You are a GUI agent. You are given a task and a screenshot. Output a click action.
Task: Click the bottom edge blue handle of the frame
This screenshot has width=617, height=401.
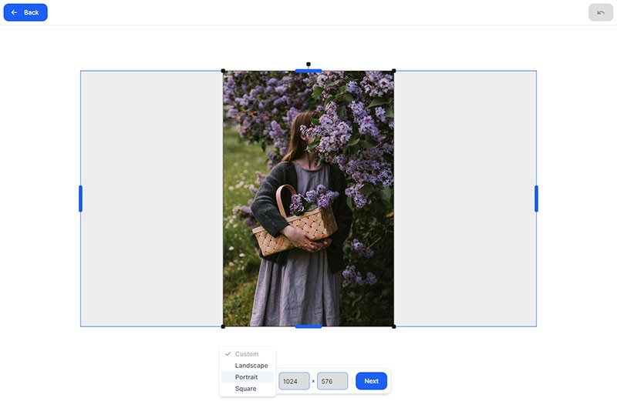(308, 326)
